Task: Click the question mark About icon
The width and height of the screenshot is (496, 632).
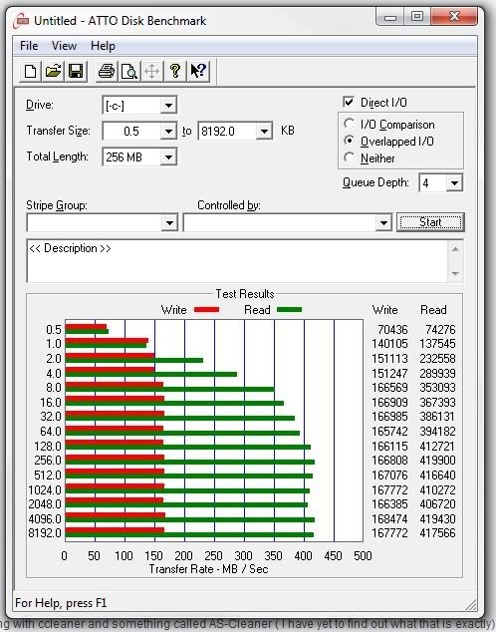Action: tap(175, 72)
